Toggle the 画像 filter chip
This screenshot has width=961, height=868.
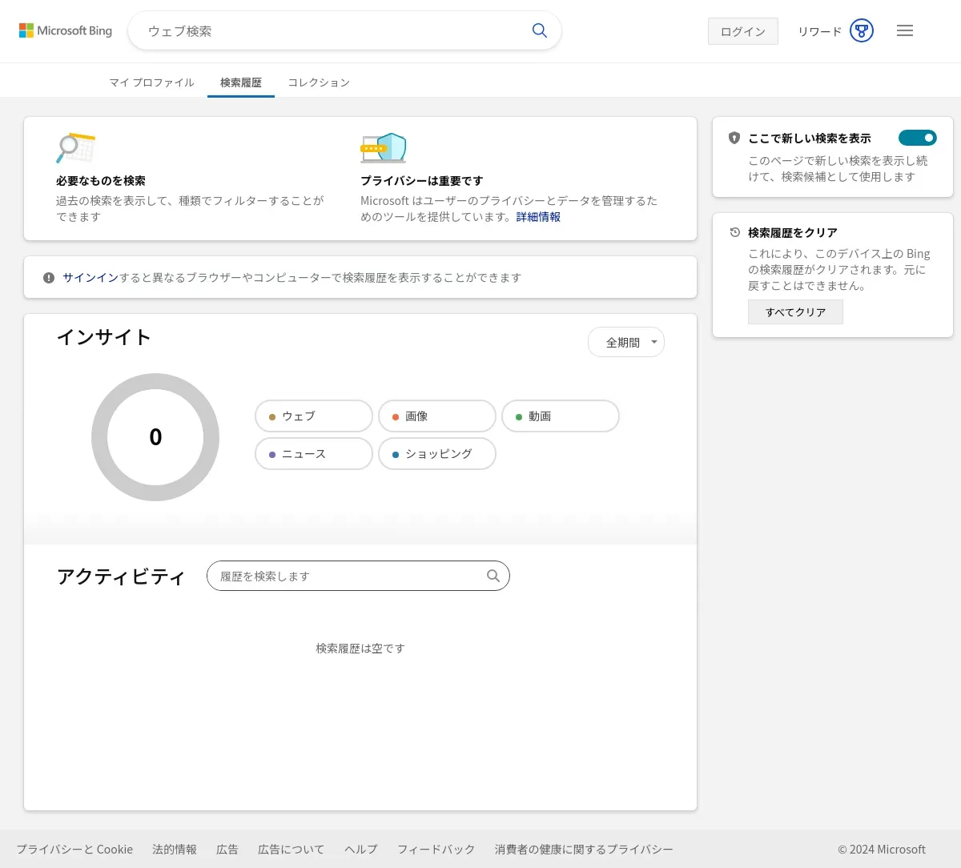(x=437, y=416)
